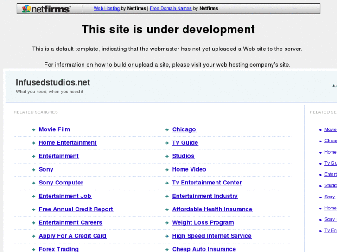Open Free Annual Credit Report link
337x252 pixels.
click(x=76, y=209)
